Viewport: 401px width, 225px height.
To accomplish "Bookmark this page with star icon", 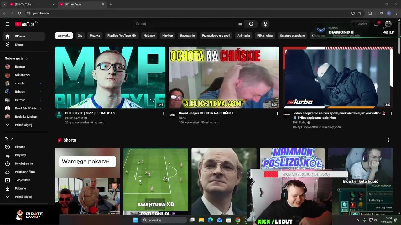I will (360, 13).
